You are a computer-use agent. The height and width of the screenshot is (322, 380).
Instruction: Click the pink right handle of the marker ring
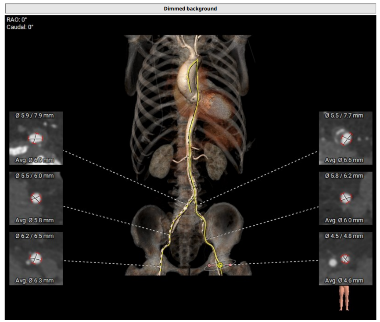tap(230, 265)
